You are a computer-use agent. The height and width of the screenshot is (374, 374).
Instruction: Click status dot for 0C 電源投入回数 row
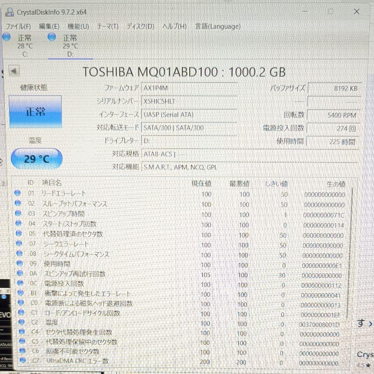point(20,283)
